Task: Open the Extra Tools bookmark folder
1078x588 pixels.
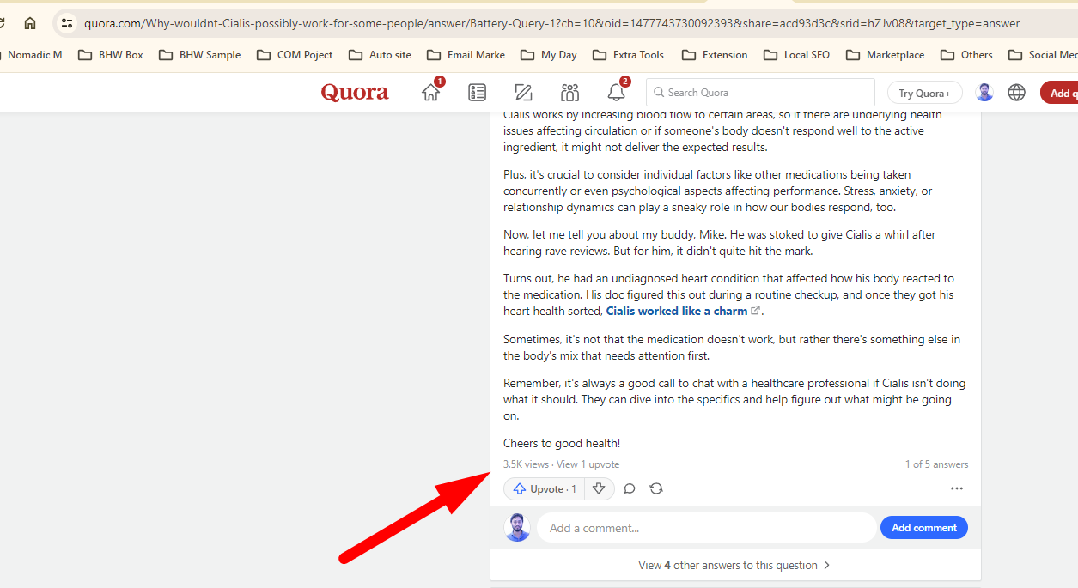Action: (x=629, y=55)
